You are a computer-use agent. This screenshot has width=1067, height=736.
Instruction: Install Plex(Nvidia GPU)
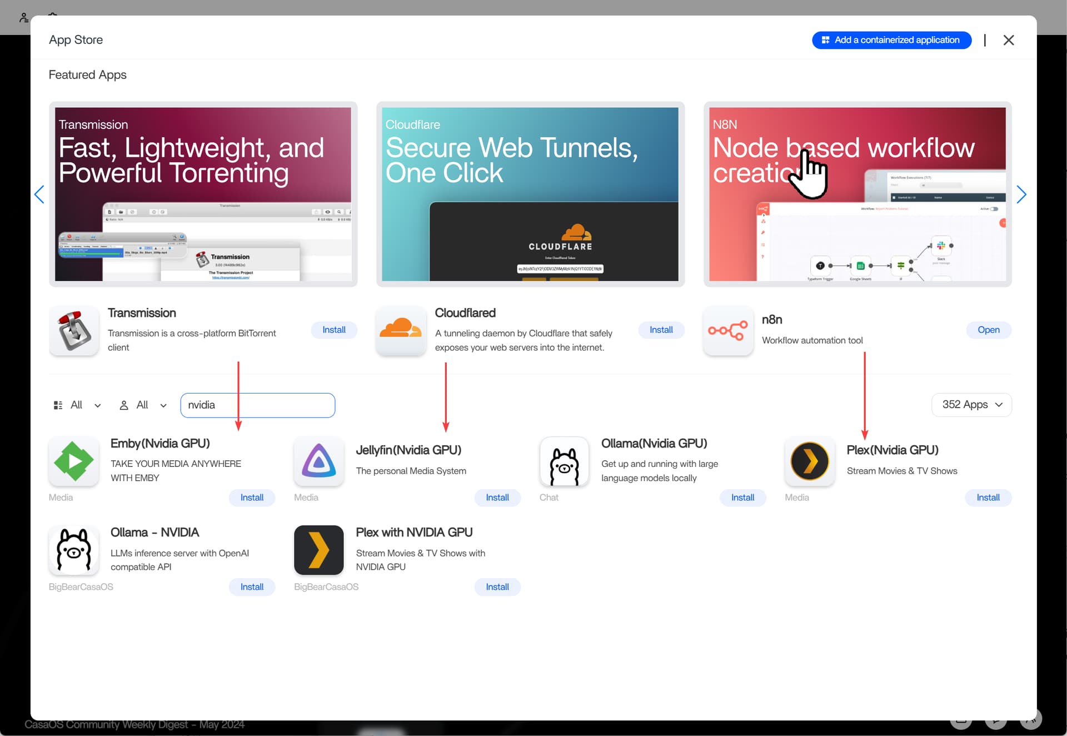click(x=988, y=498)
